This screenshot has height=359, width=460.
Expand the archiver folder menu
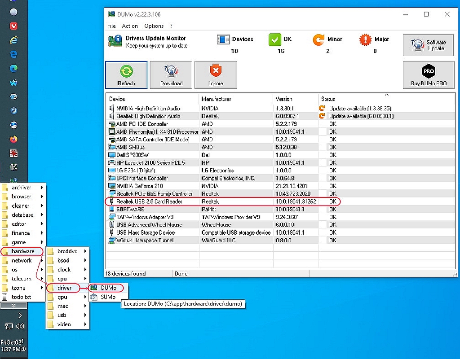[23, 187]
